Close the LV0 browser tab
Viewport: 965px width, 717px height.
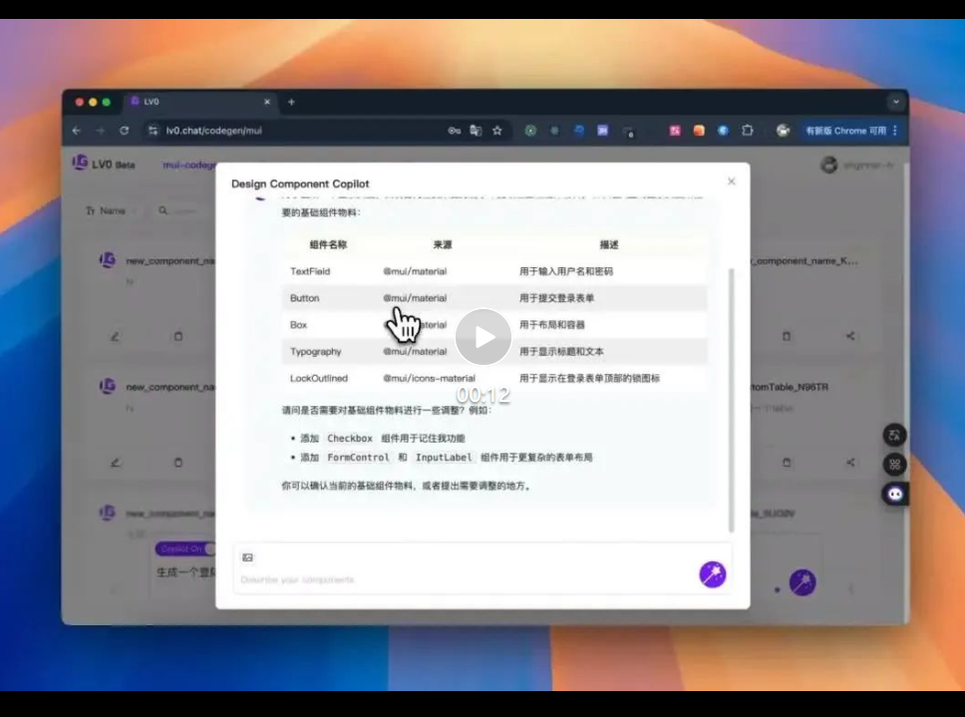[x=267, y=102]
